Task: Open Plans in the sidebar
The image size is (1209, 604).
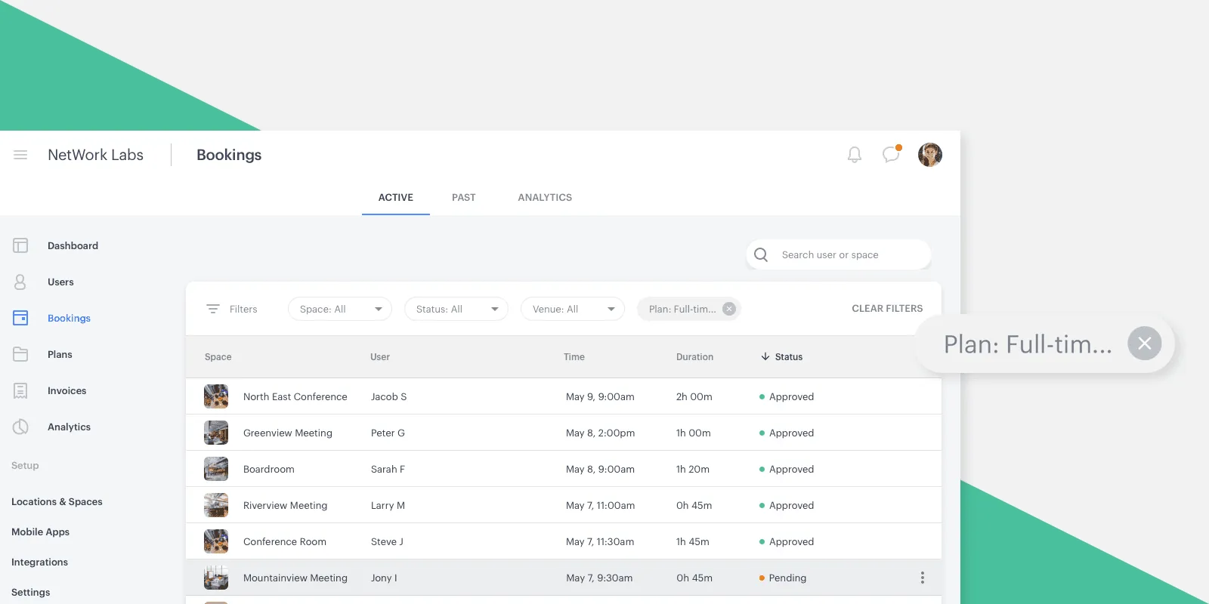Action: 60,354
